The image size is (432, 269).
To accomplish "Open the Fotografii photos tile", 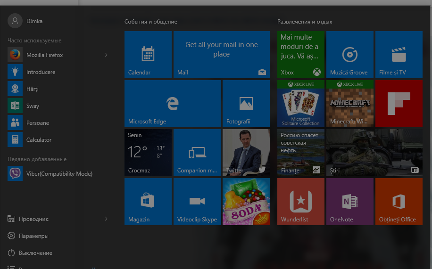I will (x=246, y=104).
